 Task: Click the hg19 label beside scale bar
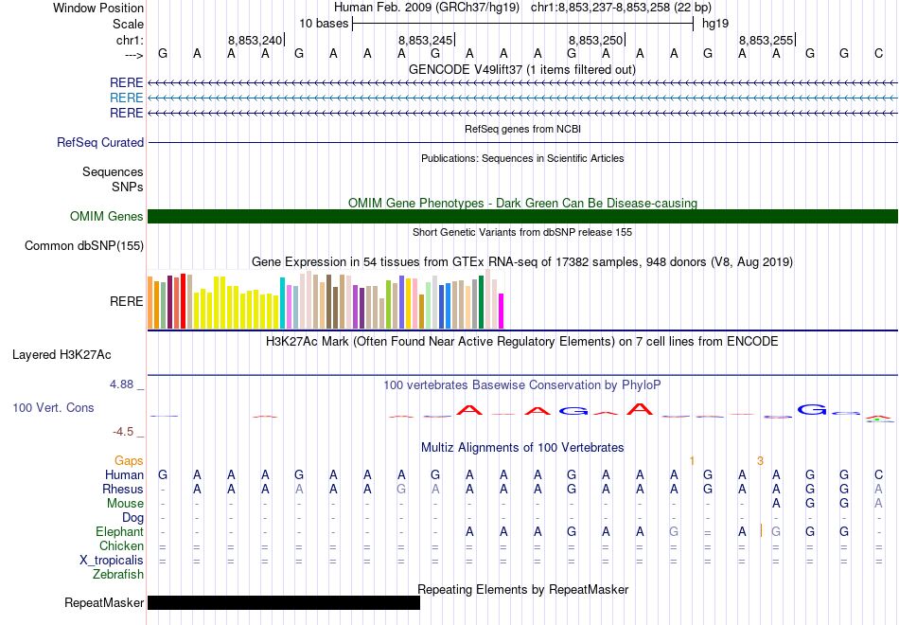coord(715,24)
